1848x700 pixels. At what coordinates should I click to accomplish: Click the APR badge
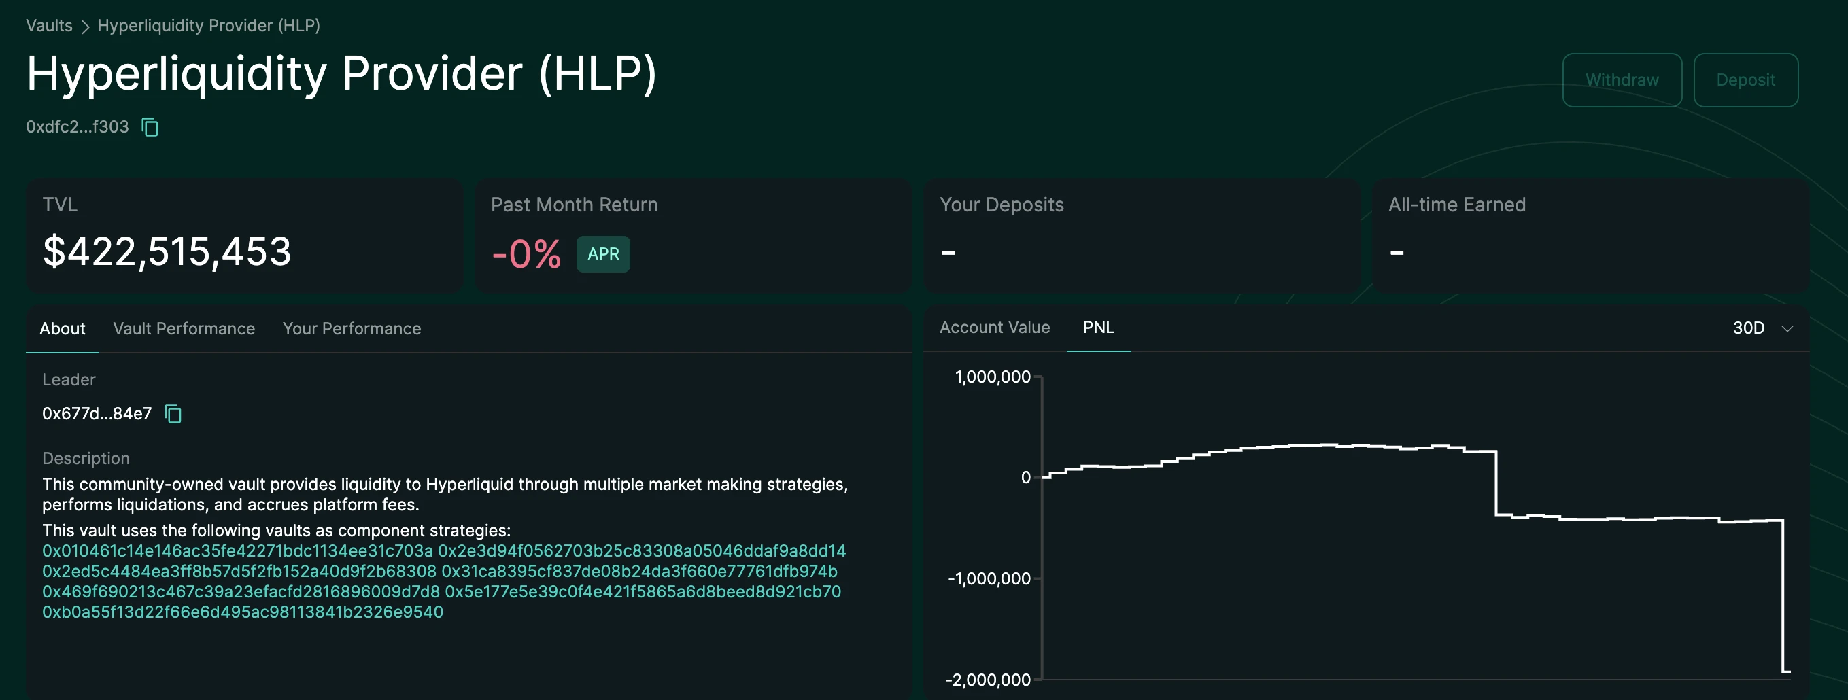(602, 254)
